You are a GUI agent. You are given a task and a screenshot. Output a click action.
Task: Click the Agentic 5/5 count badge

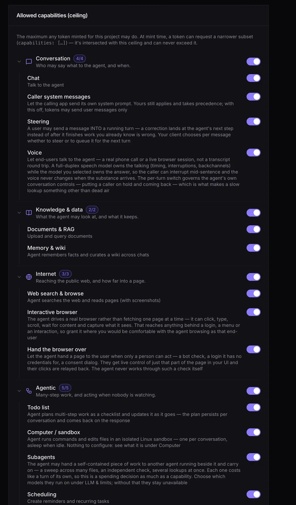pos(65,388)
